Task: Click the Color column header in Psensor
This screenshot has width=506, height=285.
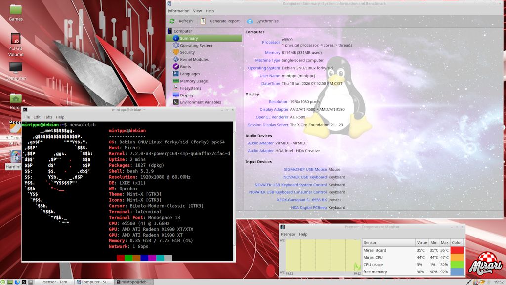Action: pos(457,242)
